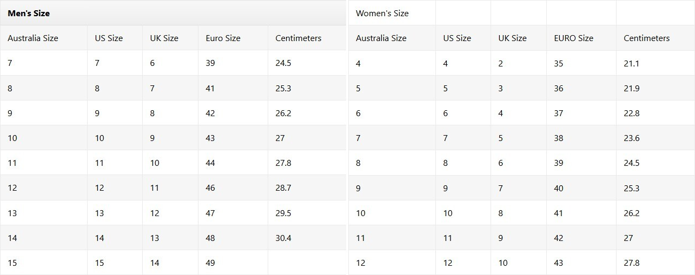695x275 pixels.
Task: Click women's EURO Size column header
Action: (573, 38)
